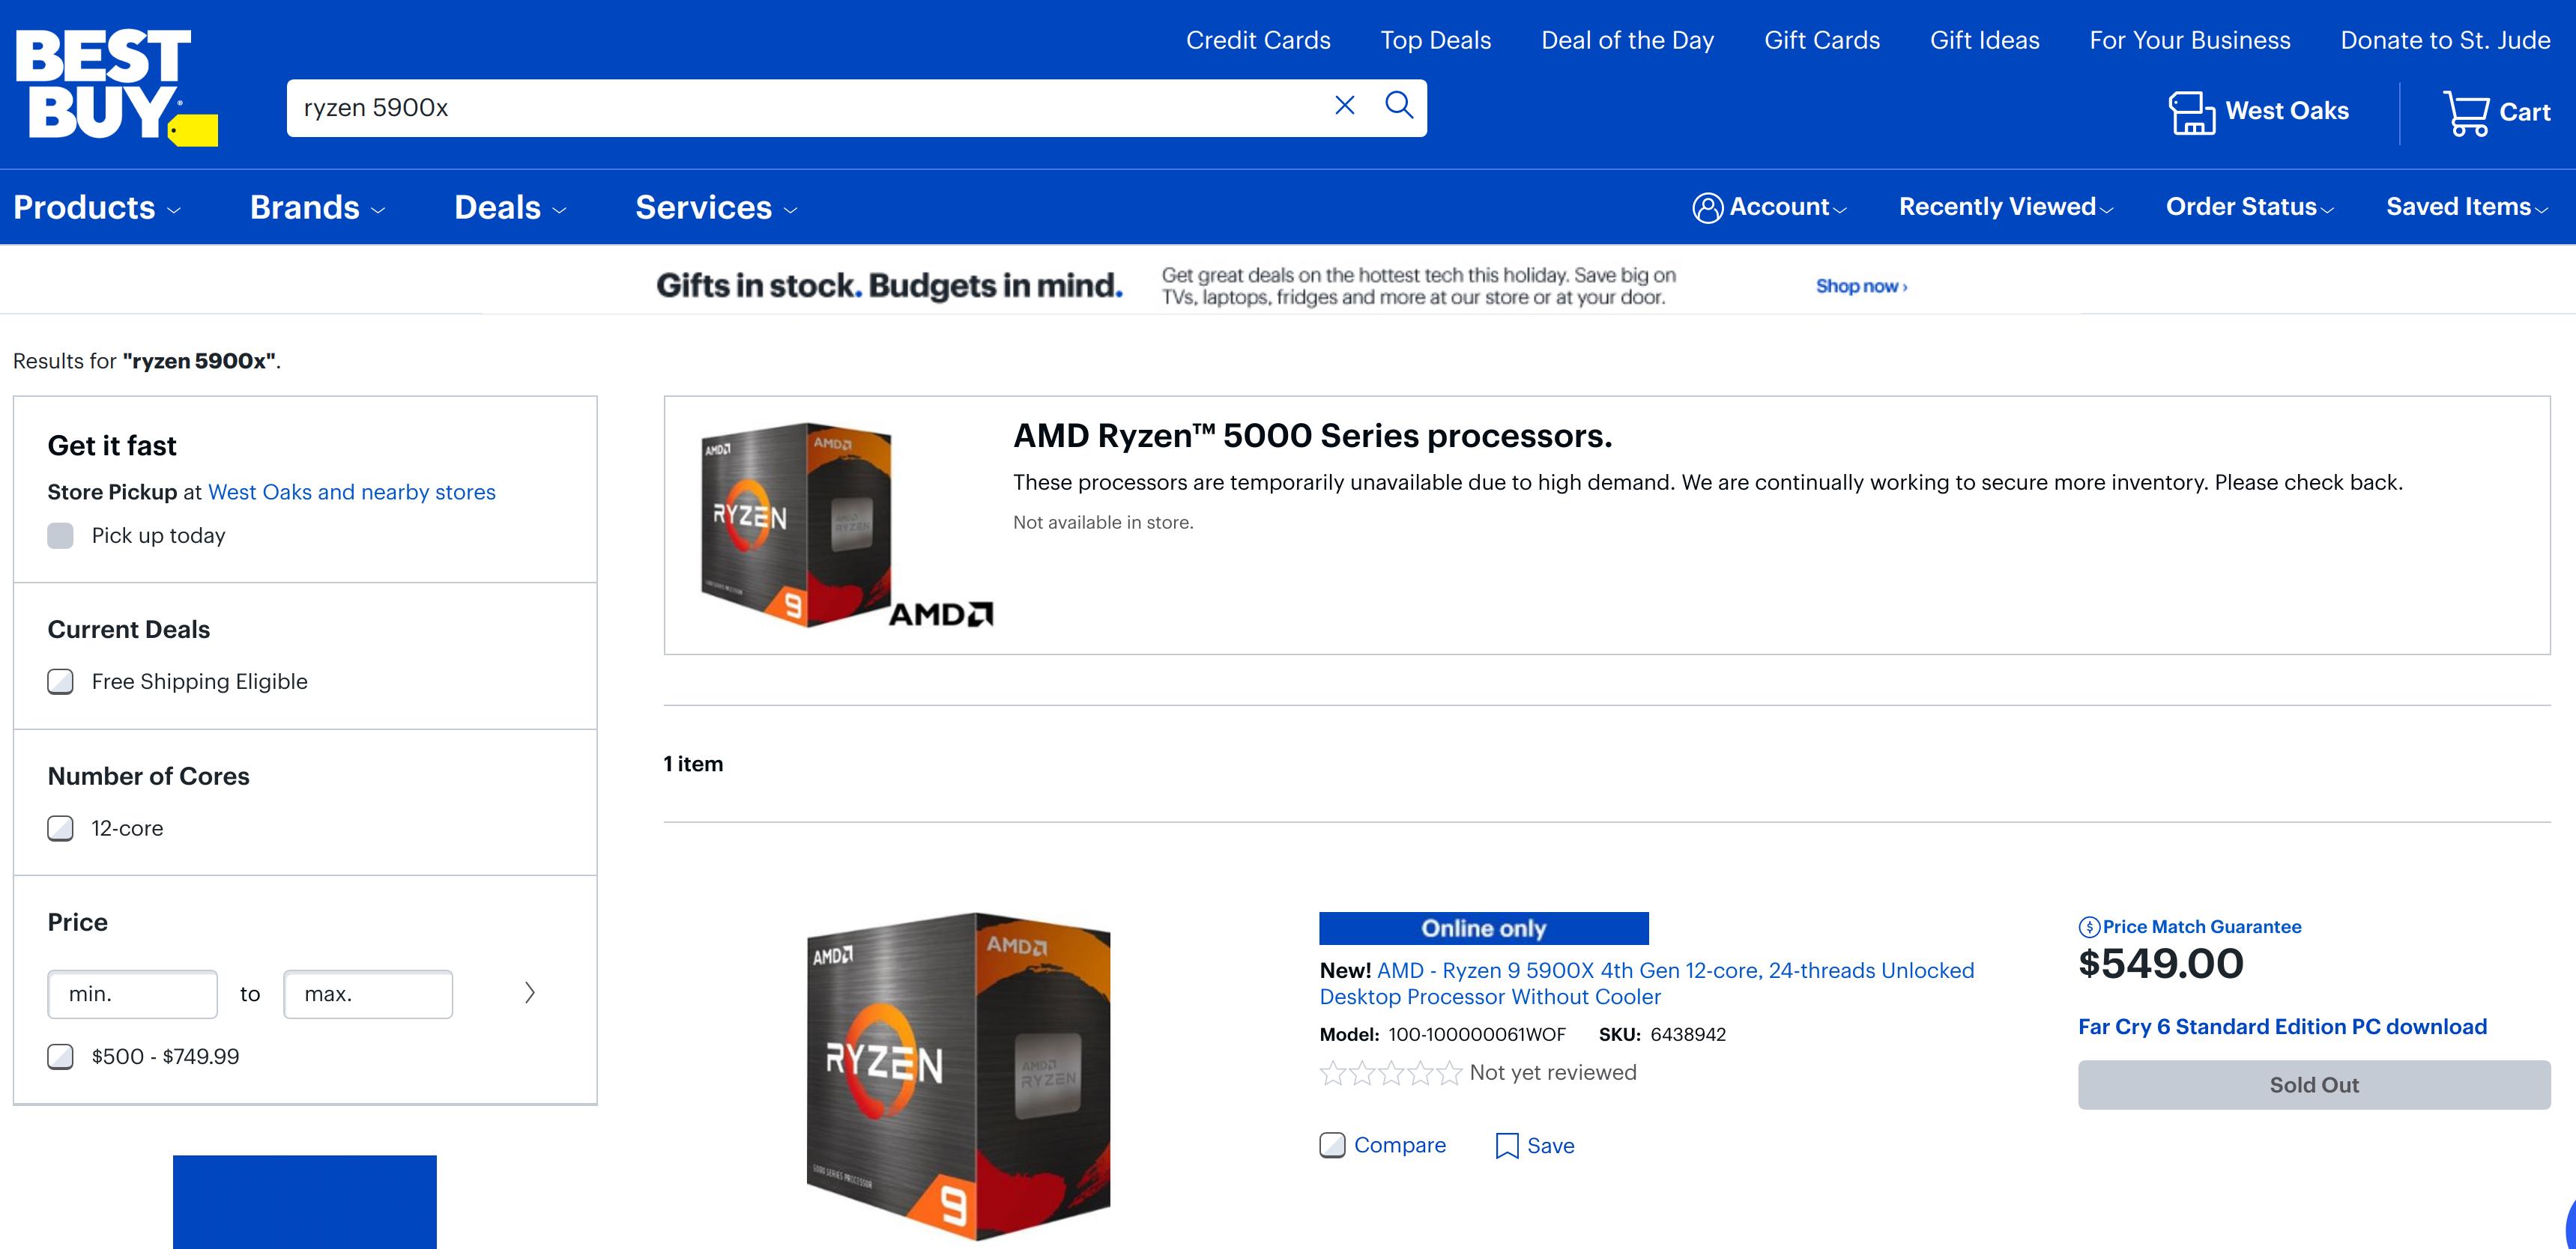Click the price range submit arrow
The height and width of the screenshot is (1249, 2576).
[530, 992]
